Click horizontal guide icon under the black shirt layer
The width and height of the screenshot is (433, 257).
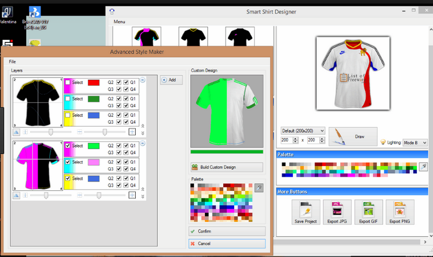point(80,132)
